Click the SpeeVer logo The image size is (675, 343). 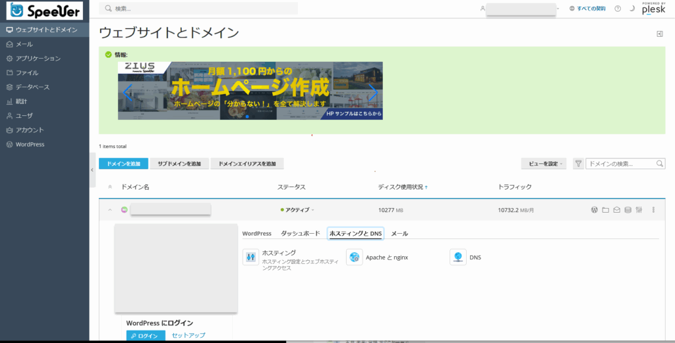pos(45,11)
